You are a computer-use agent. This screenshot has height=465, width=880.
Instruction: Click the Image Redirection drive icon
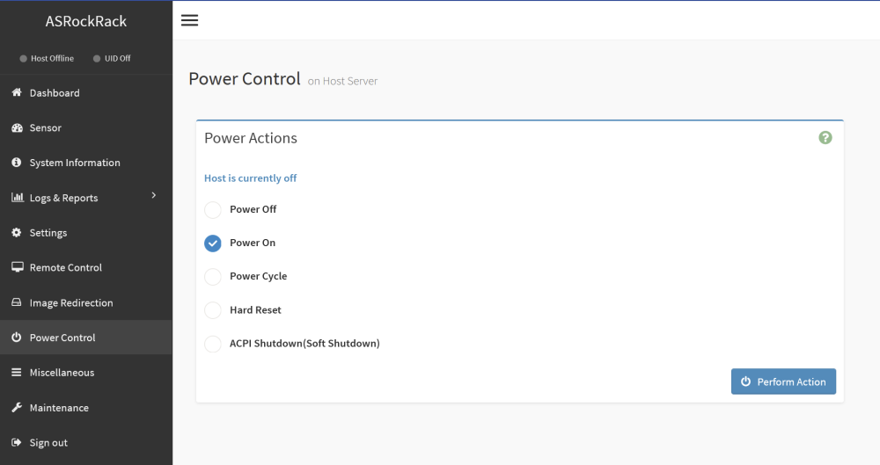(x=17, y=302)
